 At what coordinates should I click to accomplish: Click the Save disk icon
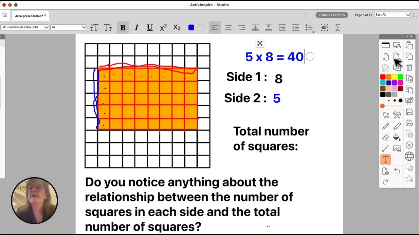[x=409, y=112]
